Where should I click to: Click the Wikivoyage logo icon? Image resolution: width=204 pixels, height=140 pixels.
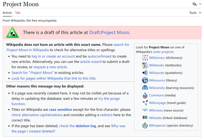click(x=145, y=103)
